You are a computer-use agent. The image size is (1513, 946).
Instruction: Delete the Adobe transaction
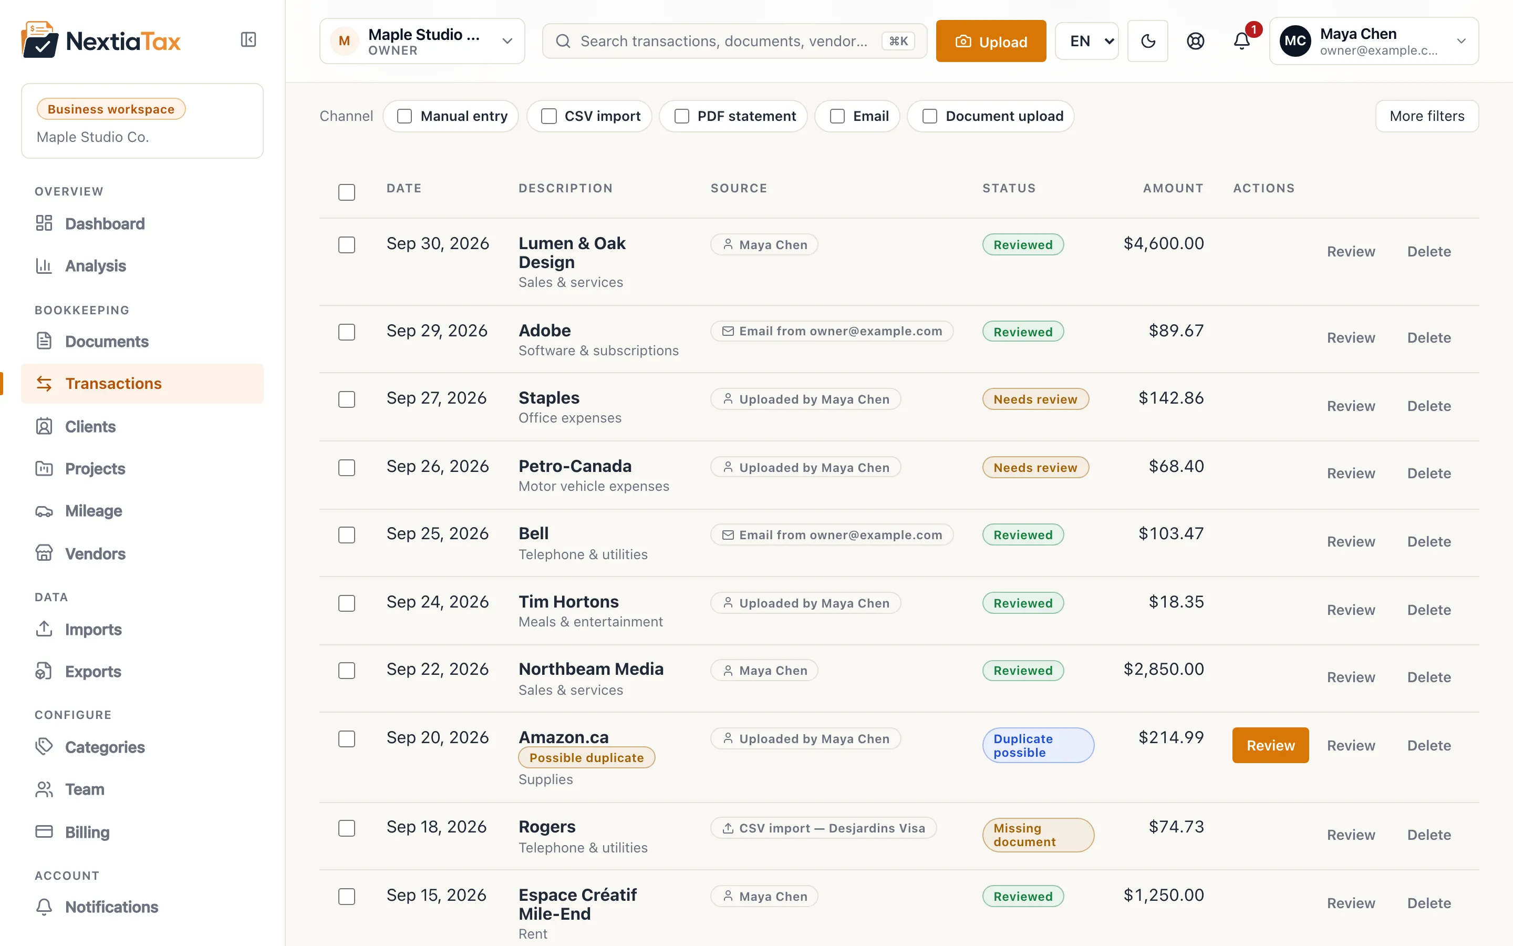click(x=1428, y=338)
